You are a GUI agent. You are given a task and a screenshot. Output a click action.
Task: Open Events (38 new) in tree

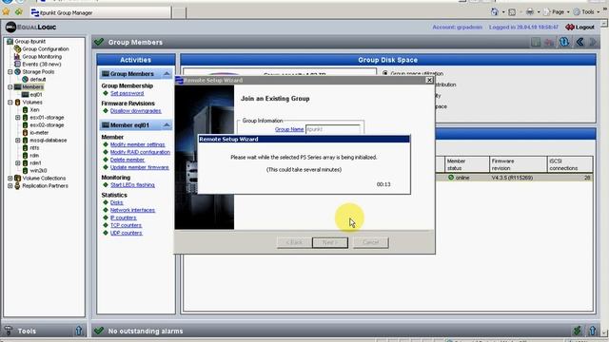pyautogui.click(x=41, y=64)
